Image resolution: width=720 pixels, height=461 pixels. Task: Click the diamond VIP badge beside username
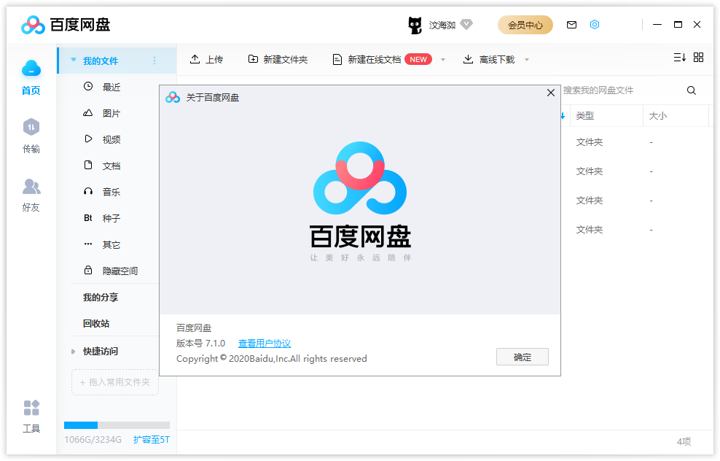click(x=466, y=24)
